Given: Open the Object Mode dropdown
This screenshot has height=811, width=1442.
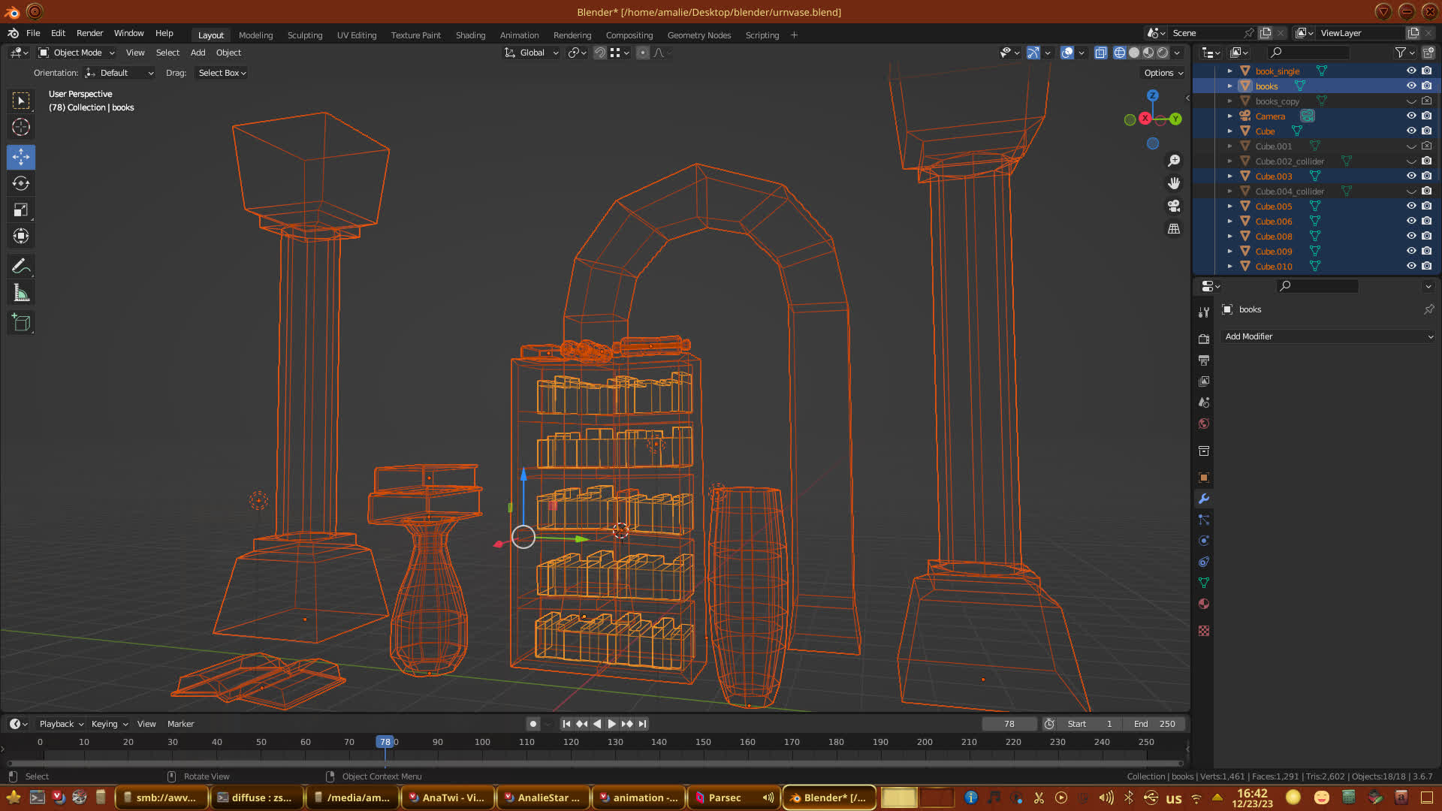Looking at the screenshot, I should 77,53.
